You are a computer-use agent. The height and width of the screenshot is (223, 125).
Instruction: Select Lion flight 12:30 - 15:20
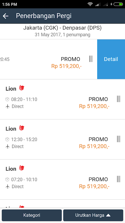(62, 139)
